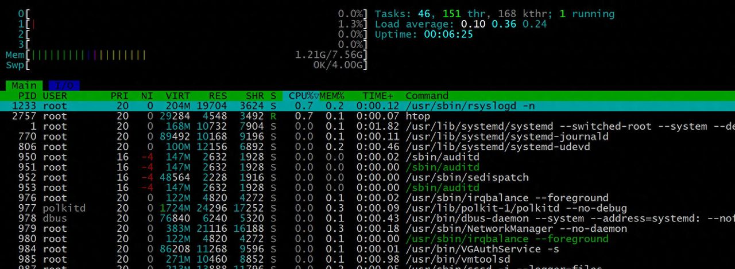Select the /usr/sbin/sedispatch process row
Image resolution: width=735 pixels, height=269 pixels.
click(x=367, y=178)
